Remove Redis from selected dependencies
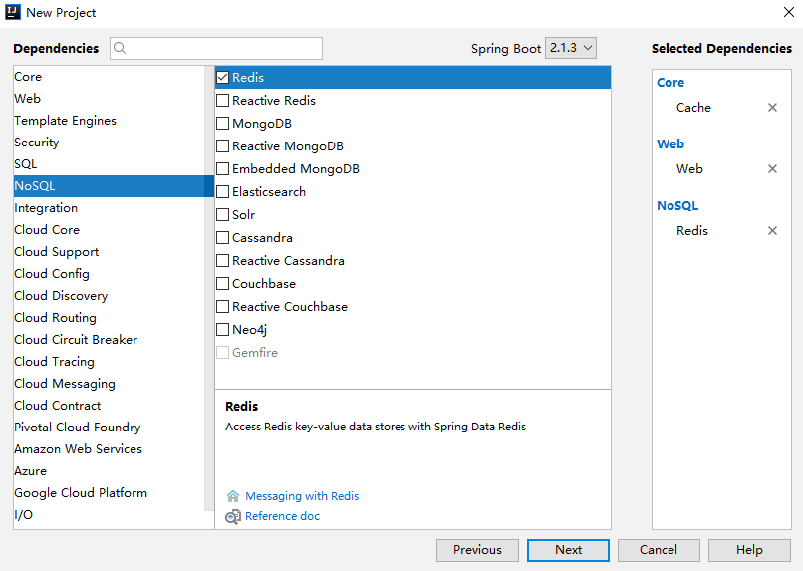Viewport: 803px width, 571px height. click(772, 231)
